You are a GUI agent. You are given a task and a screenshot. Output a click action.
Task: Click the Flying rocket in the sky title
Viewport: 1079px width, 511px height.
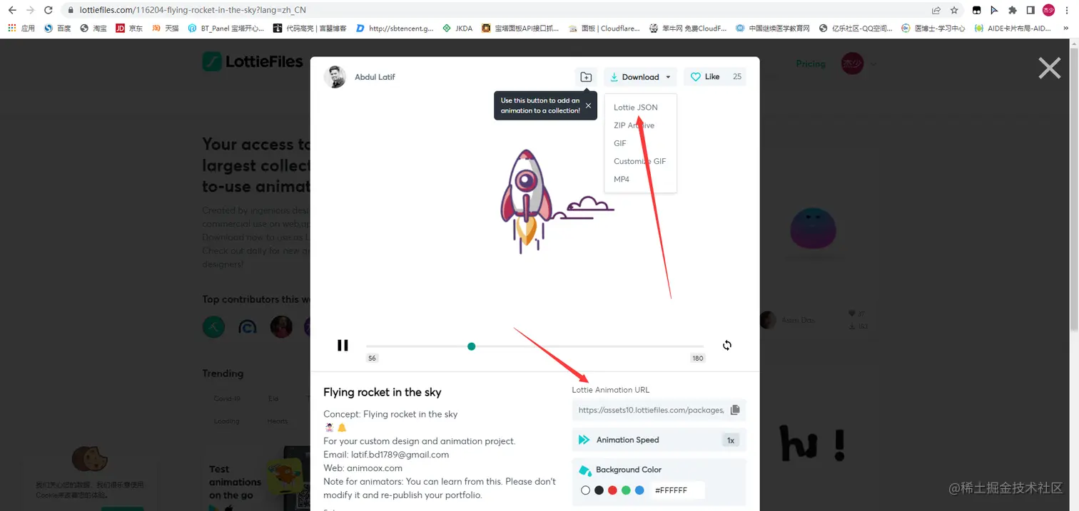point(383,392)
